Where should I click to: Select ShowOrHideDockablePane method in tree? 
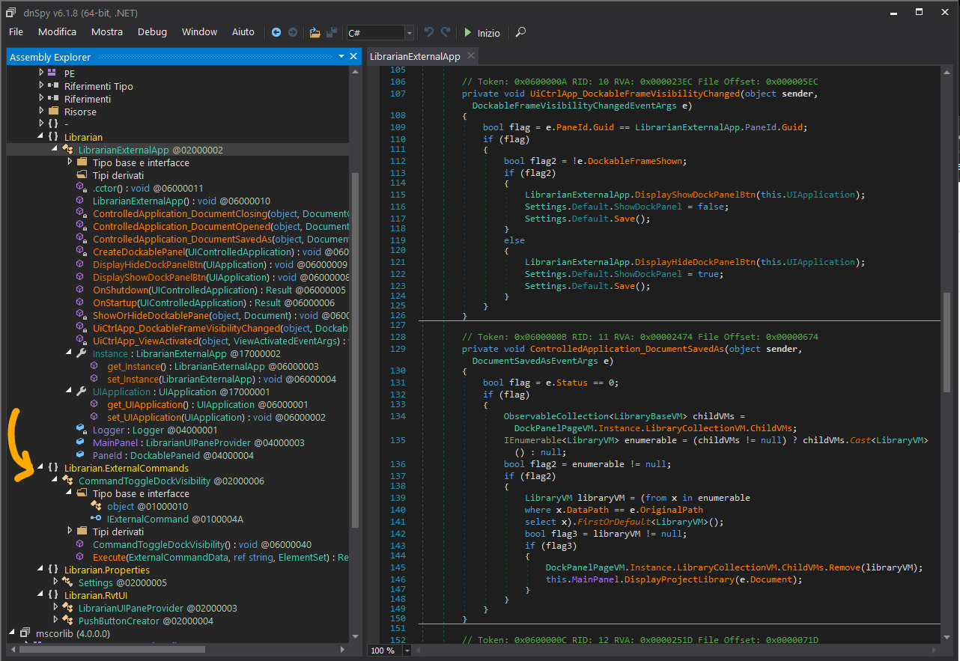click(221, 315)
